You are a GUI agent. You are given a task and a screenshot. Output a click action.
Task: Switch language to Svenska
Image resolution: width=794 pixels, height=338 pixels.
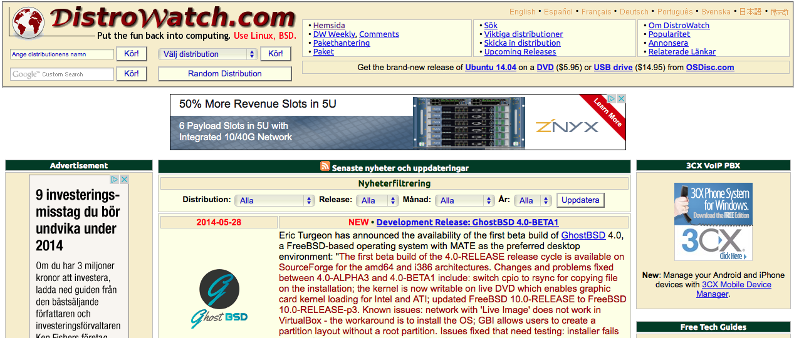pyautogui.click(x=716, y=12)
